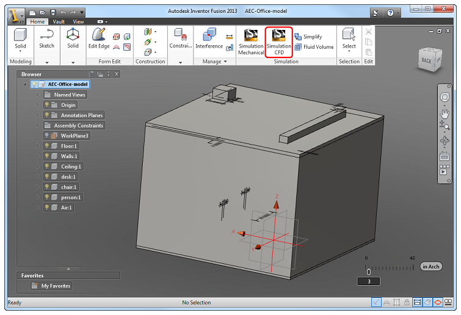461x315 pixels.
Task: Click the scale ruler slider handle
Action: 369,272
